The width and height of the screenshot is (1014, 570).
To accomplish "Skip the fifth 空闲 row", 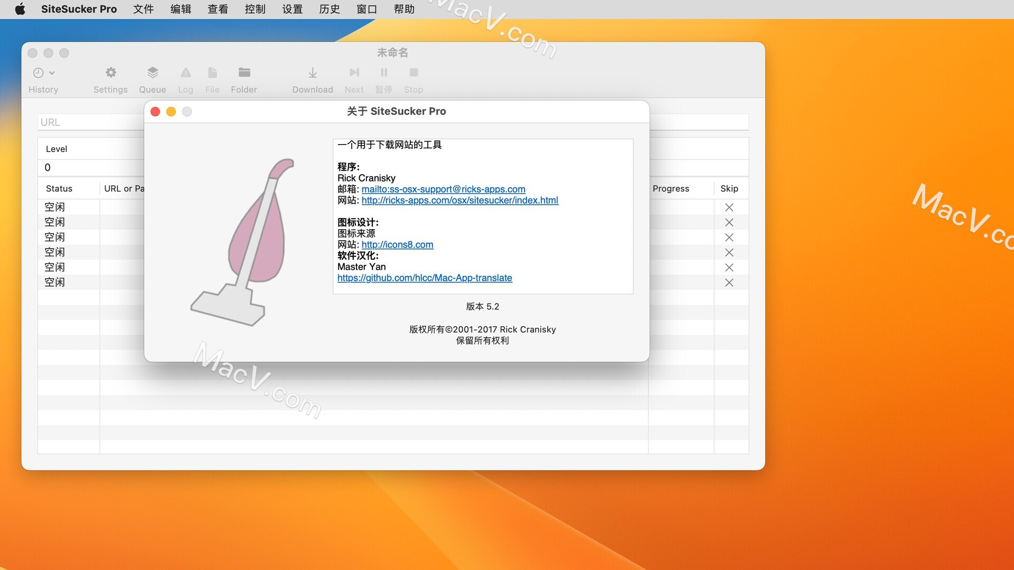I will tap(729, 268).
